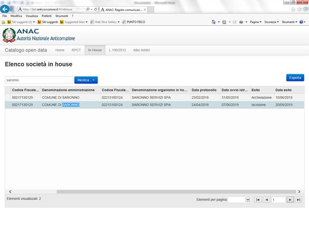Click the browser back arrow button
The image size is (309, 238).
tap(5, 9)
